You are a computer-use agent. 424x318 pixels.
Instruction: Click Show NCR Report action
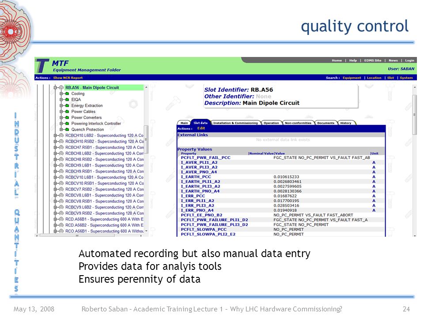[x=68, y=78]
